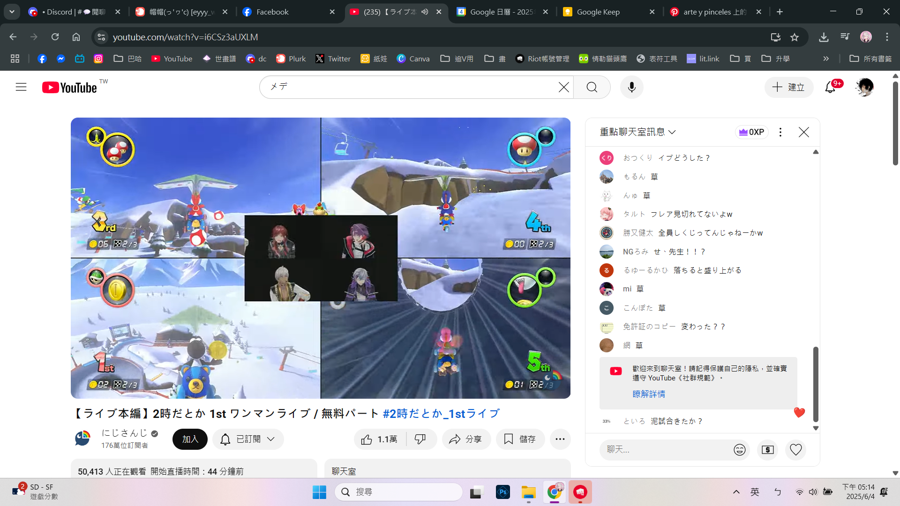
Task: Click the chat scrollbar thumb
Action: 816,384
